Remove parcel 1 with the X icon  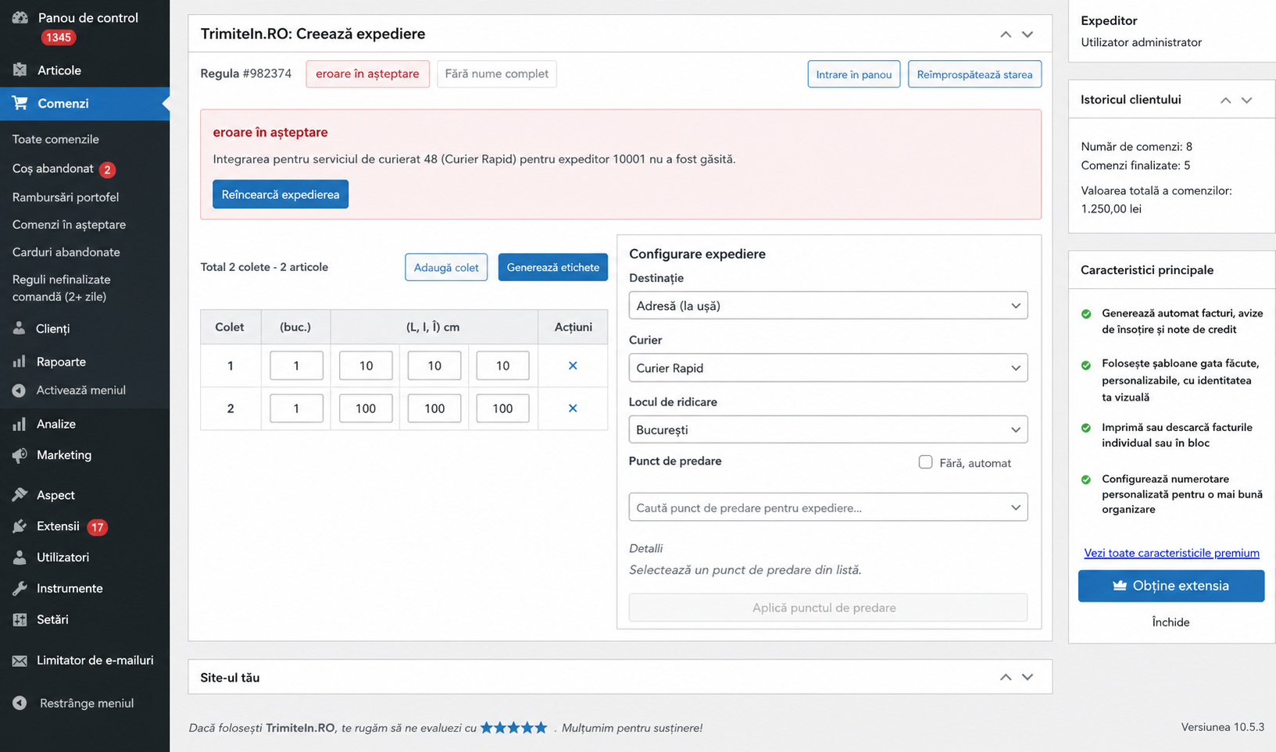[x=573, y=365]
